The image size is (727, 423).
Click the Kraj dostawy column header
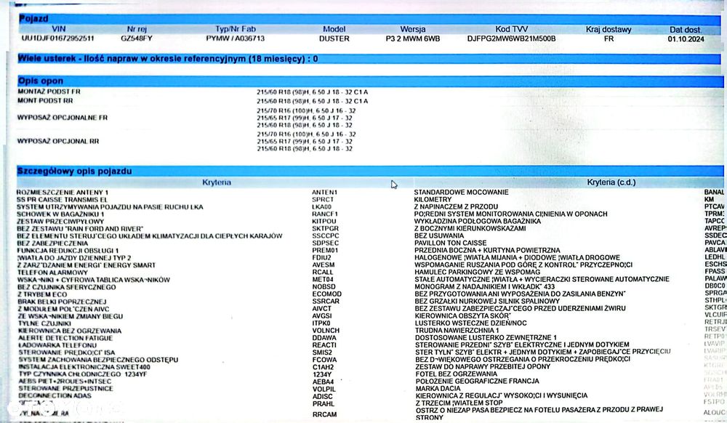point(608,30)
